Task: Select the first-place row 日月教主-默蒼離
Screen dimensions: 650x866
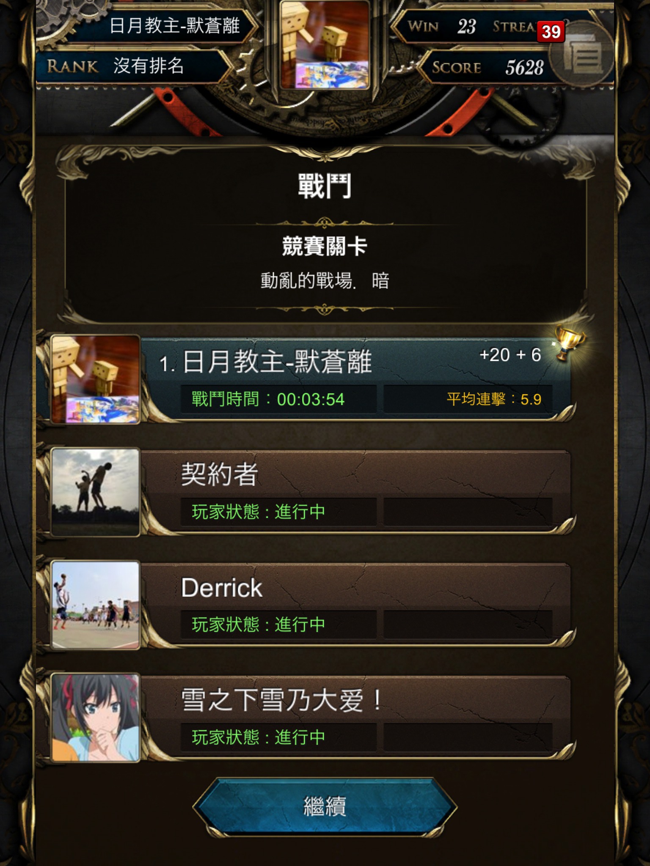Action: (306, 379)
